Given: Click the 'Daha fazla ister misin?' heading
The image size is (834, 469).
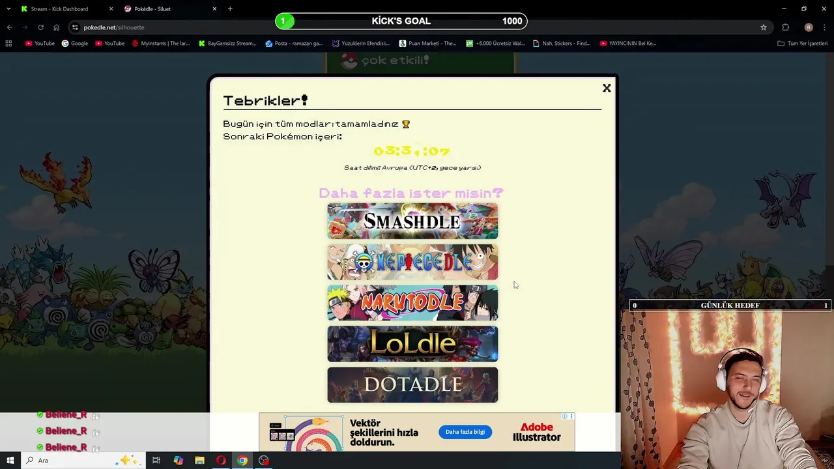Looking at the screenshot, I should (x=411, y=193).
